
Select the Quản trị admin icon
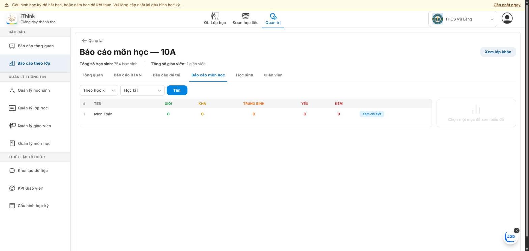pyautogui.click(x=273, y=16)
